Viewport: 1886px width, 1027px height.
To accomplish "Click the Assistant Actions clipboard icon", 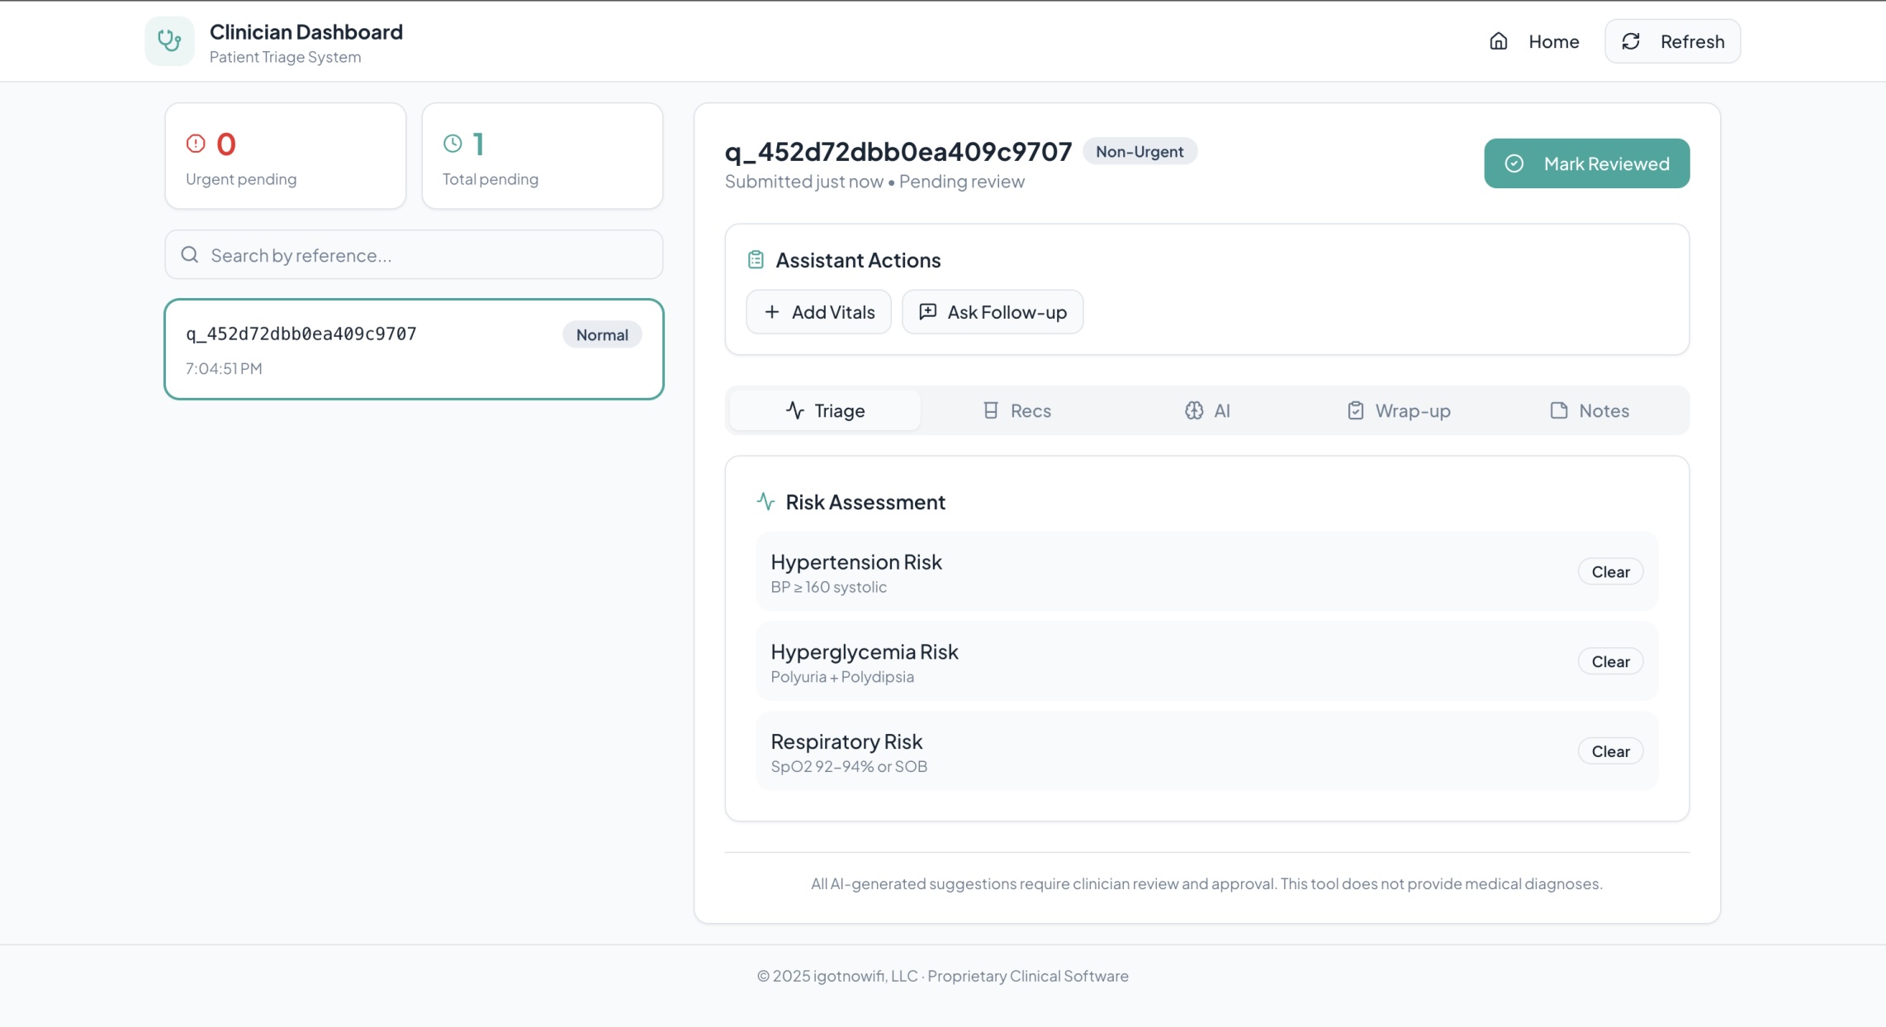I will pos(756,260).
